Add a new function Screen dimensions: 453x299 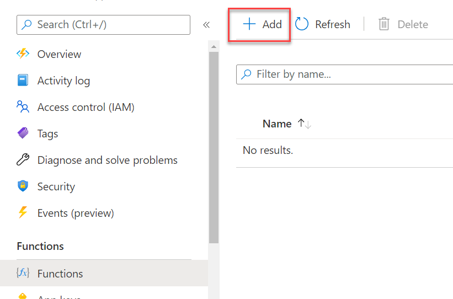tap(263, 24)
